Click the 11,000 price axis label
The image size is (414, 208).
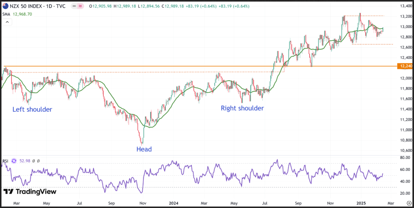[x=405, y=130]
